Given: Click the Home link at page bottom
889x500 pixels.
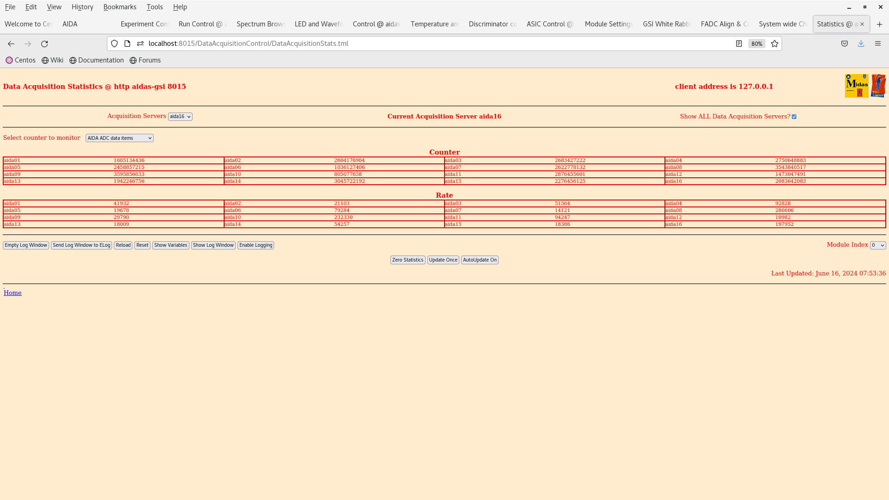Looking at the screenshot, I should point(12,293).
